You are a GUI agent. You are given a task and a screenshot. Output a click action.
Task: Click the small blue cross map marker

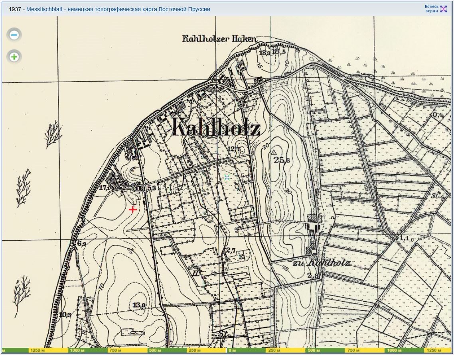(227, 177)
